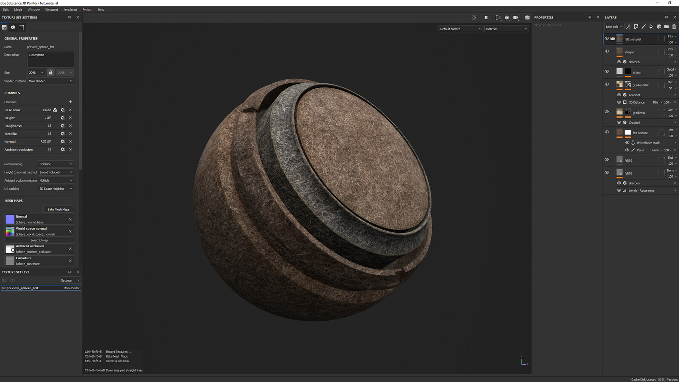Open the Python menu
The image size is (679, 382).
click(87, 9)
